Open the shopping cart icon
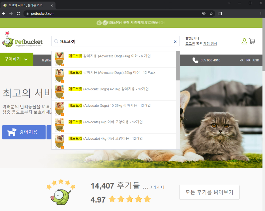The height and width of the screenshot is (211, 265). click(252, 41)
